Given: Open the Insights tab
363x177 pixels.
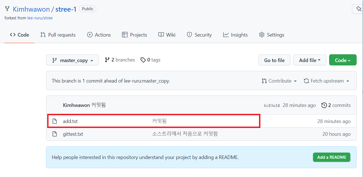Looking at the screenshot, I should pos(235,35).
